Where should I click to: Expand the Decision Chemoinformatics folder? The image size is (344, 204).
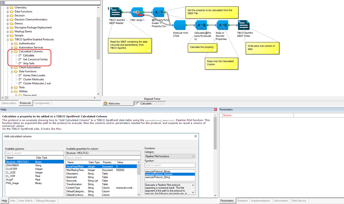coord(8,20)
